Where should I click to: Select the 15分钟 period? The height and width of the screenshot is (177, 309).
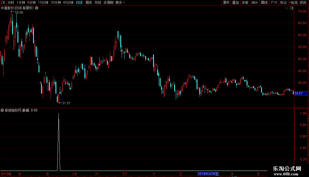(43, 2)
